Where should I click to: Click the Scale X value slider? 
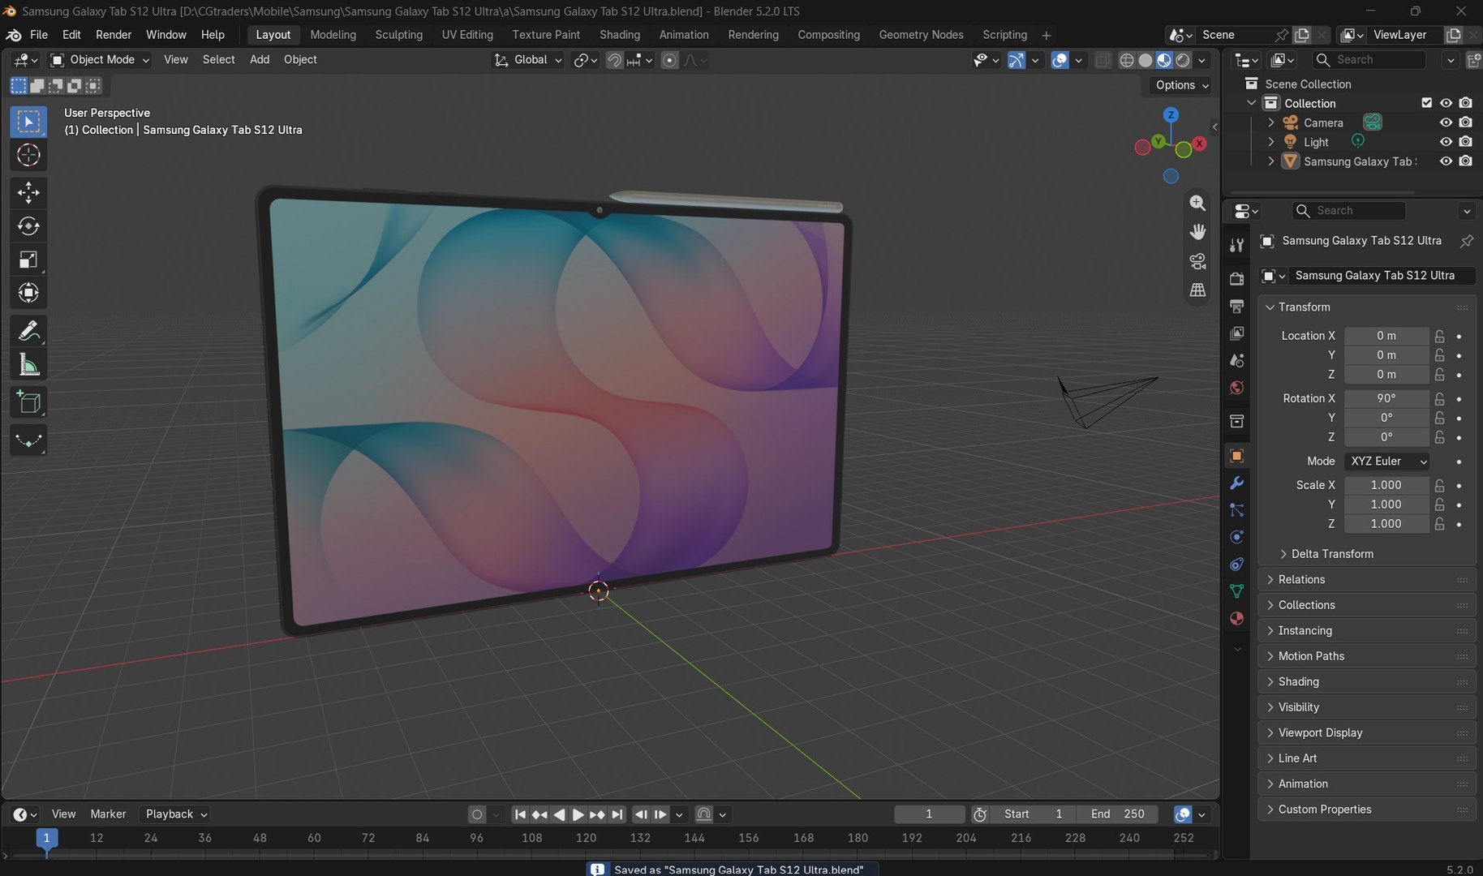click(1386, 485)
